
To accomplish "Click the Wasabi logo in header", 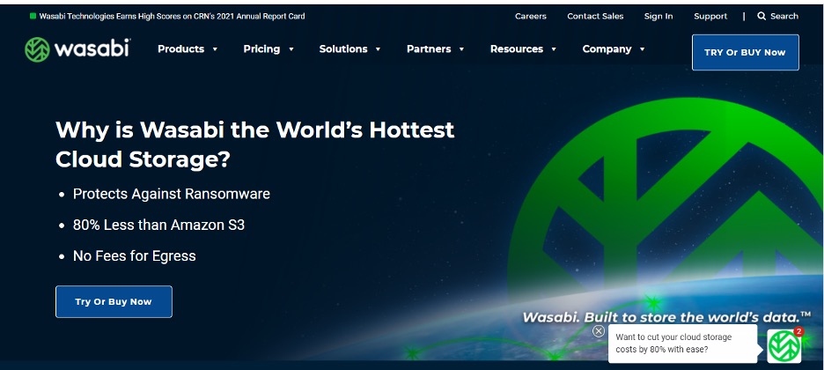I will [77, 49].
